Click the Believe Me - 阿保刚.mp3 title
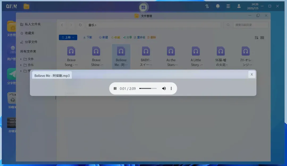The width and height of the screenshot is (287, 166). pyautogui.click(x=52, y=76)
